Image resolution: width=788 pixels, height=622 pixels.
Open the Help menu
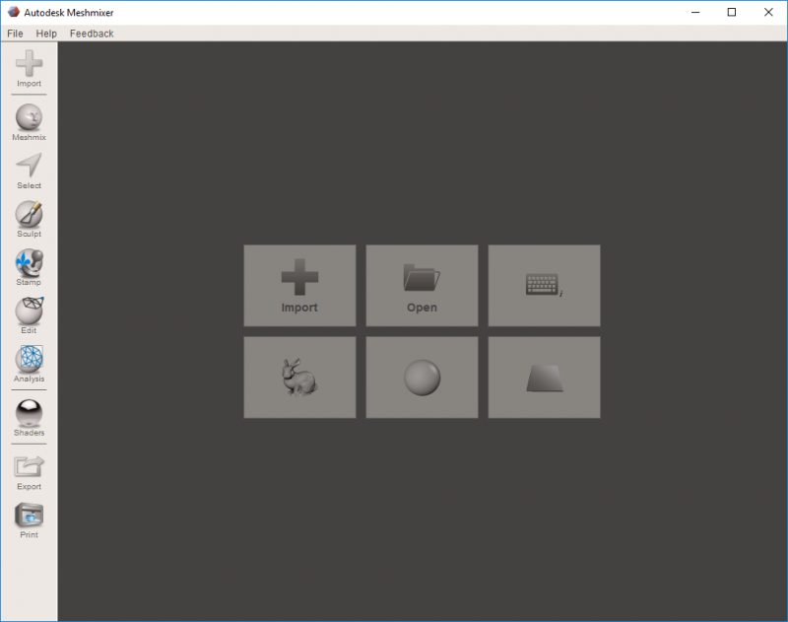(46, 34)
